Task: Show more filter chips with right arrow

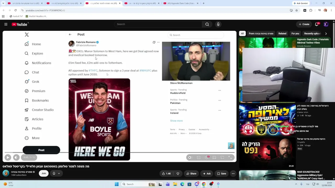Action: pyautogui.click(x=326, y=33)
